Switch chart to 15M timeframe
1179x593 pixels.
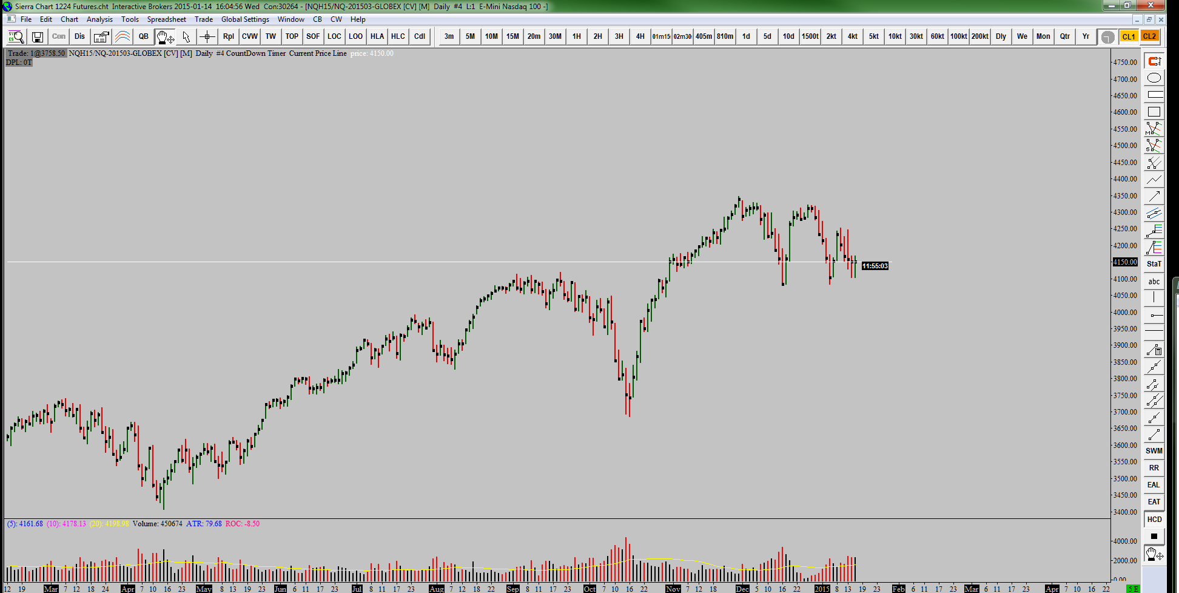[x=512, y=36]
